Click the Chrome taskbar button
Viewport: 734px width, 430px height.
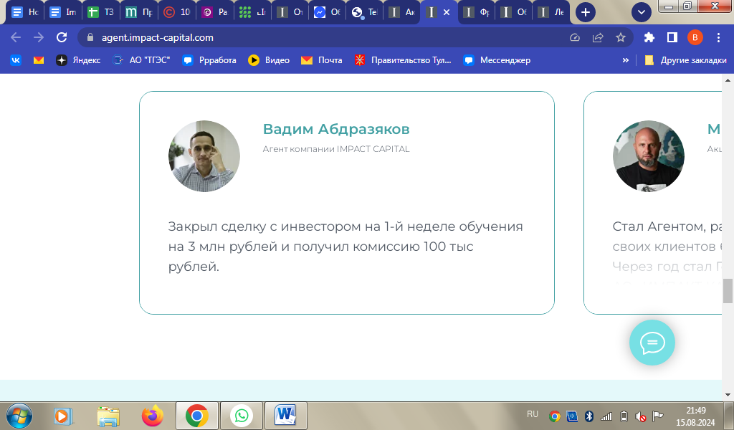click(x=197, y=416)
